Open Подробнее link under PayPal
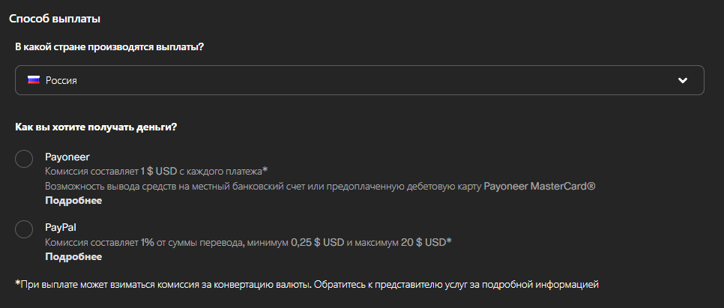The width and height of the screenshot is (724, 308). 73,257
